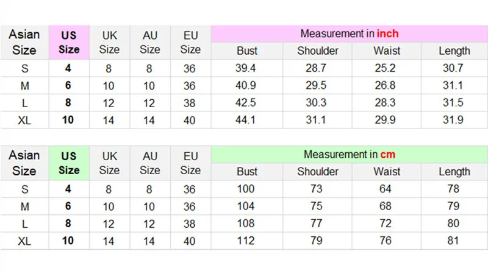488x271 pixels.
Task: Click the pink US Size header cell
Action: pos(69,43)
